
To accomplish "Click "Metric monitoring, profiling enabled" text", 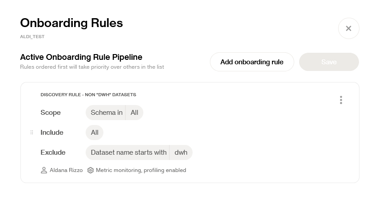I will point(141,170).
